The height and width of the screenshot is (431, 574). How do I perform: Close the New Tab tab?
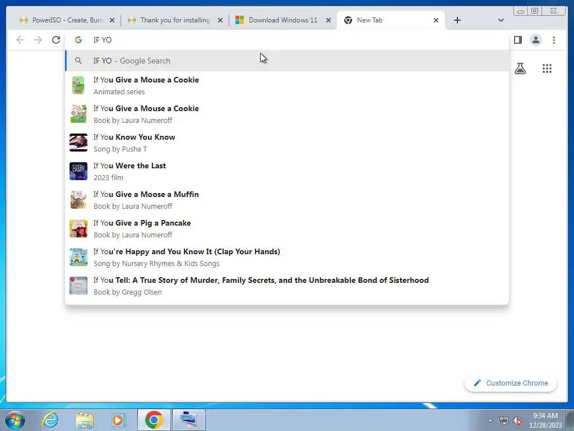point(436,20)
